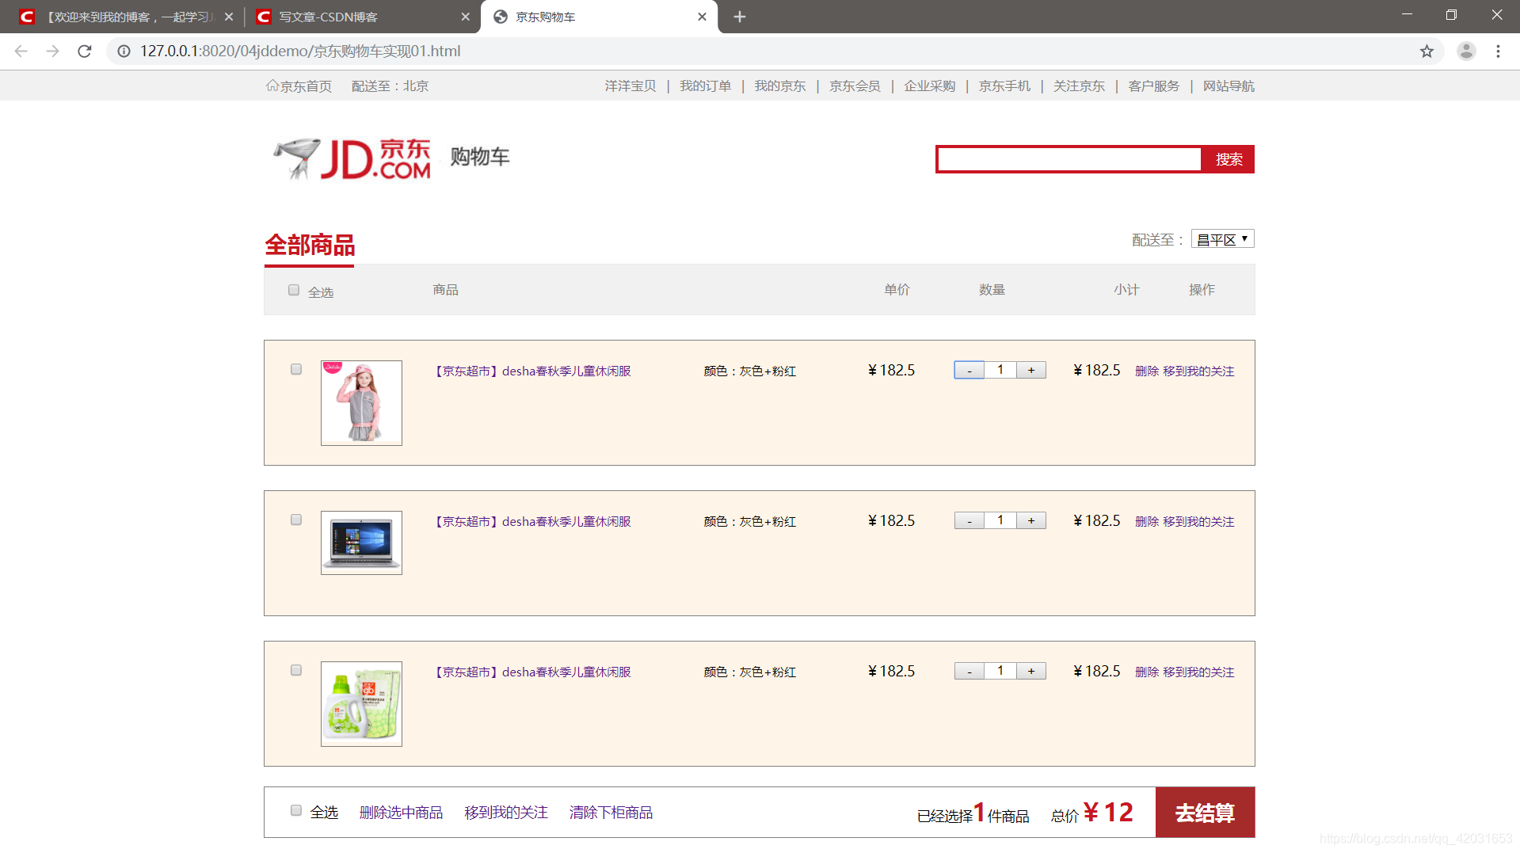Open the laundry detergent product thumbnail

pos(361,704)
